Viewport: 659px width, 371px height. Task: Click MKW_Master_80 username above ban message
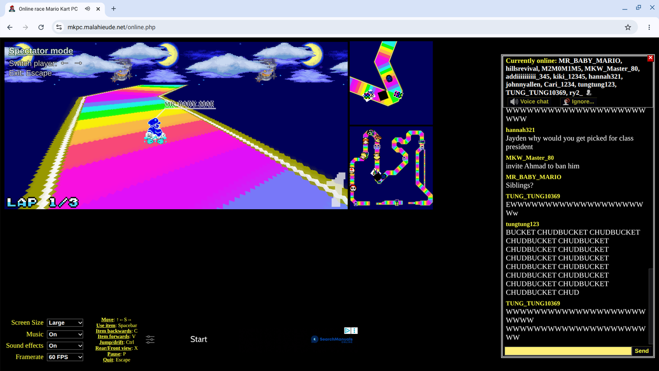point(530,158)
